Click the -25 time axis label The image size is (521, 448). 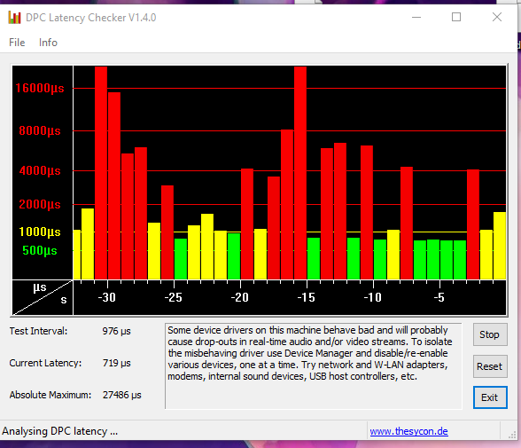point(173,297)
